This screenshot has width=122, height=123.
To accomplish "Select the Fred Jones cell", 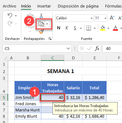I will 28,104.
